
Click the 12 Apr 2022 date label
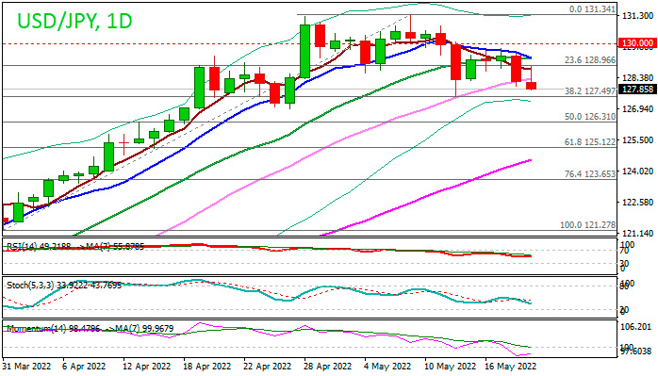coord(147,367)
